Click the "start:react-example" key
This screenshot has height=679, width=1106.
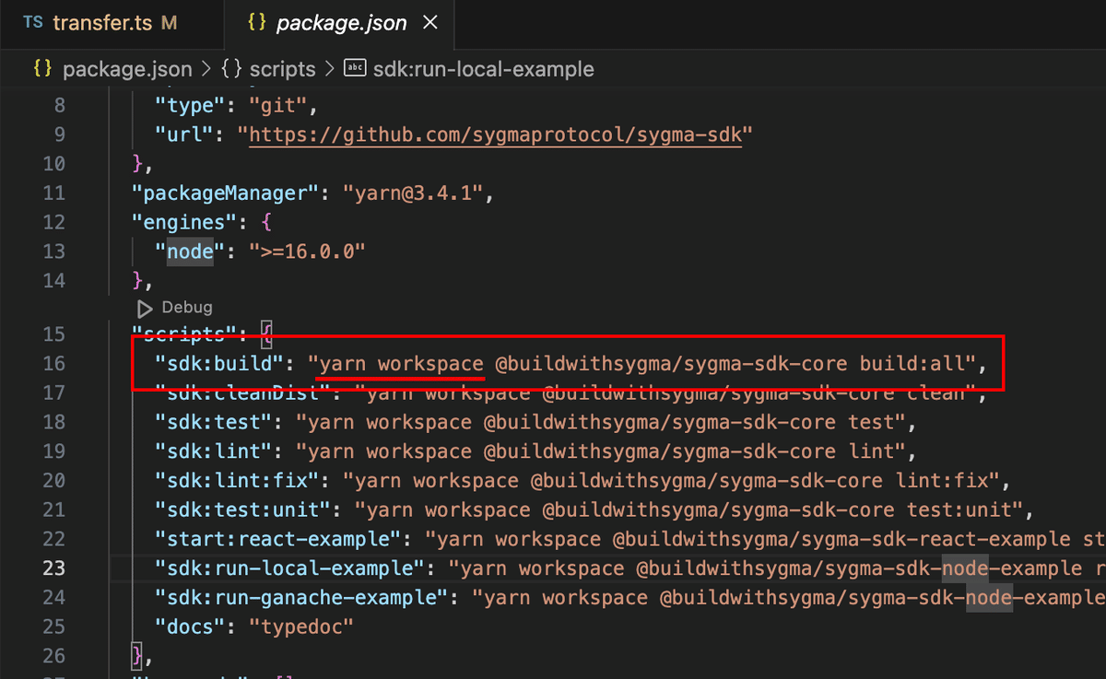click(277, 539)
